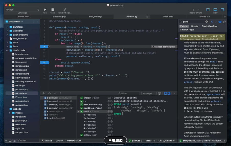Toggle the breakpoint on line 14
Screen dimensions: 231x146
44,63
